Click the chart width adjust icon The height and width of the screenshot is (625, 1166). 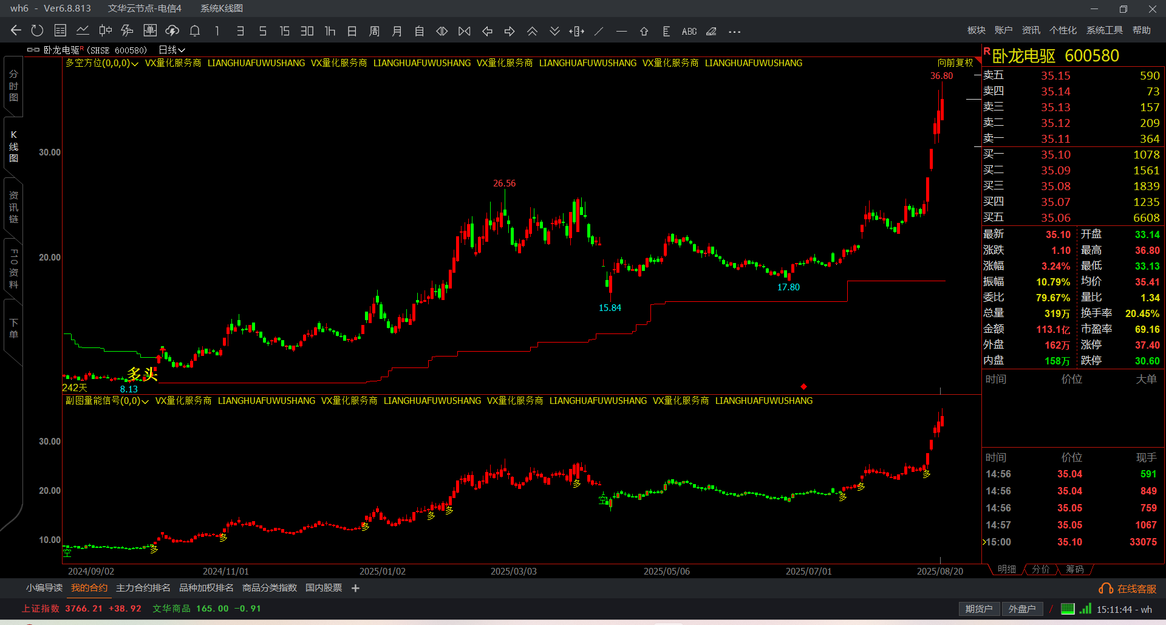(577, 31)
